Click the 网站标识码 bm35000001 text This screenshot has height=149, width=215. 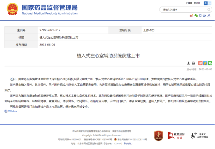[69, 139]
